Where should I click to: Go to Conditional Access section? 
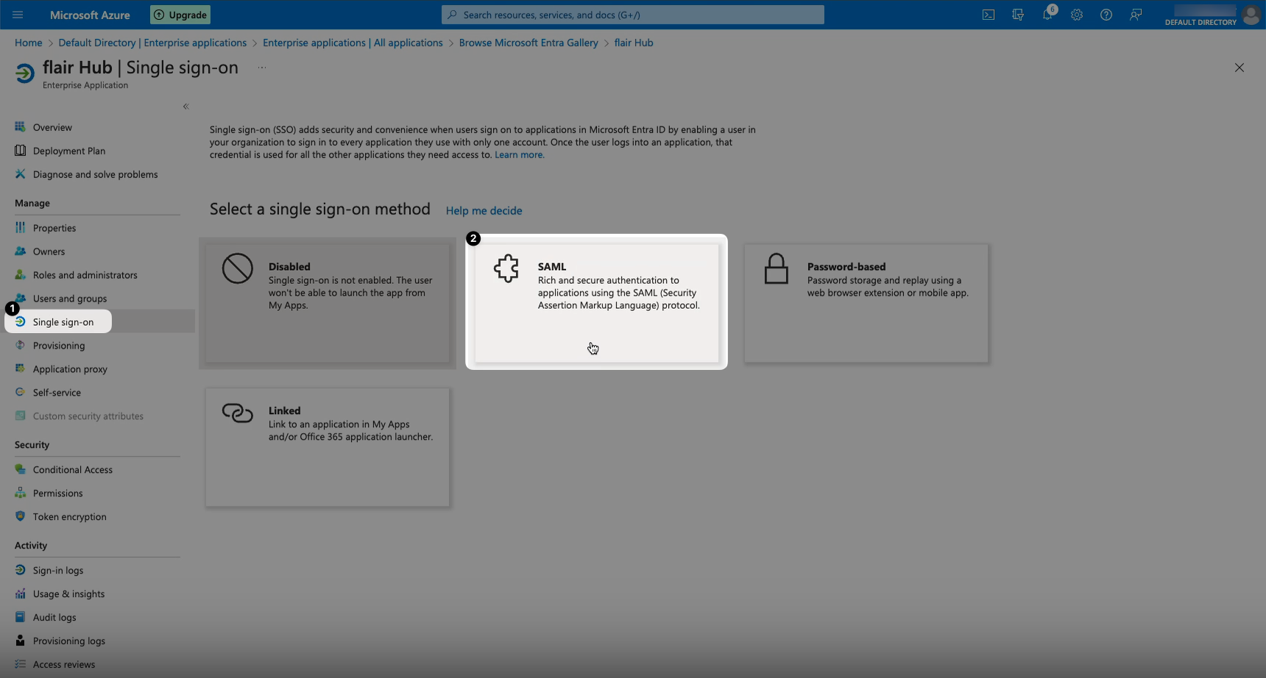(x=72, y=470)
